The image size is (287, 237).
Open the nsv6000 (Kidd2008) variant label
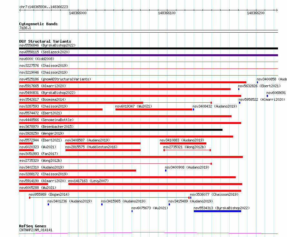click(x=37, y=59)
